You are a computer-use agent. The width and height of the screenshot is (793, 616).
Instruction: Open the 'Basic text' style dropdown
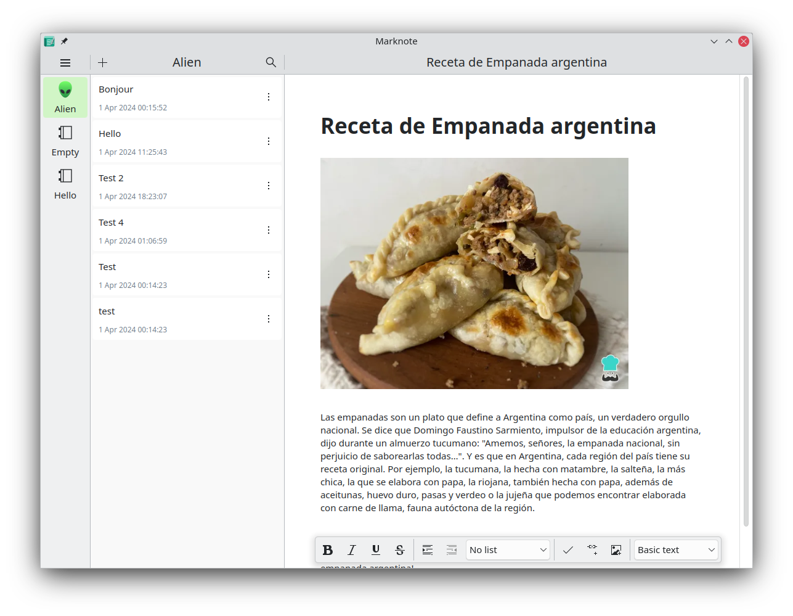[676, 550]
